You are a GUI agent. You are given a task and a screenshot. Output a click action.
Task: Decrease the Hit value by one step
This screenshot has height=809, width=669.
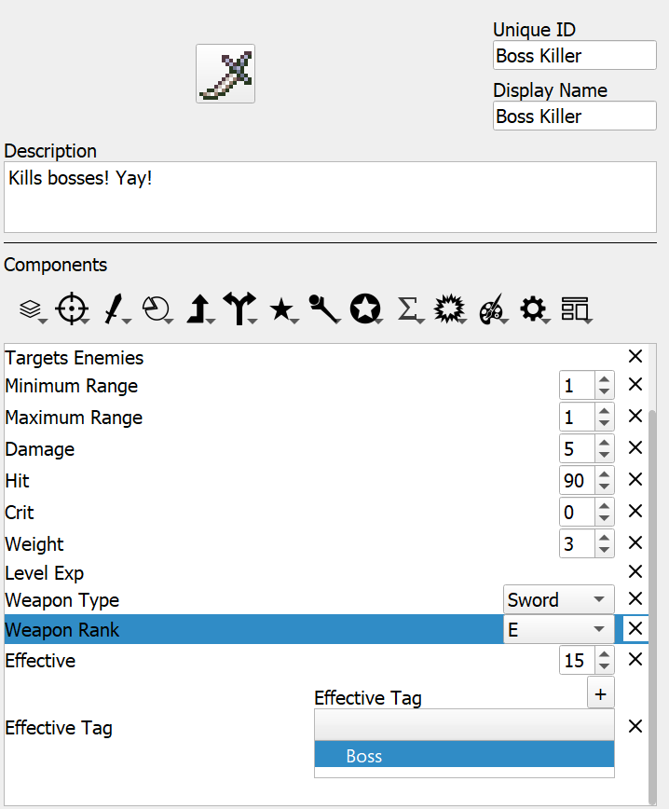604,487
